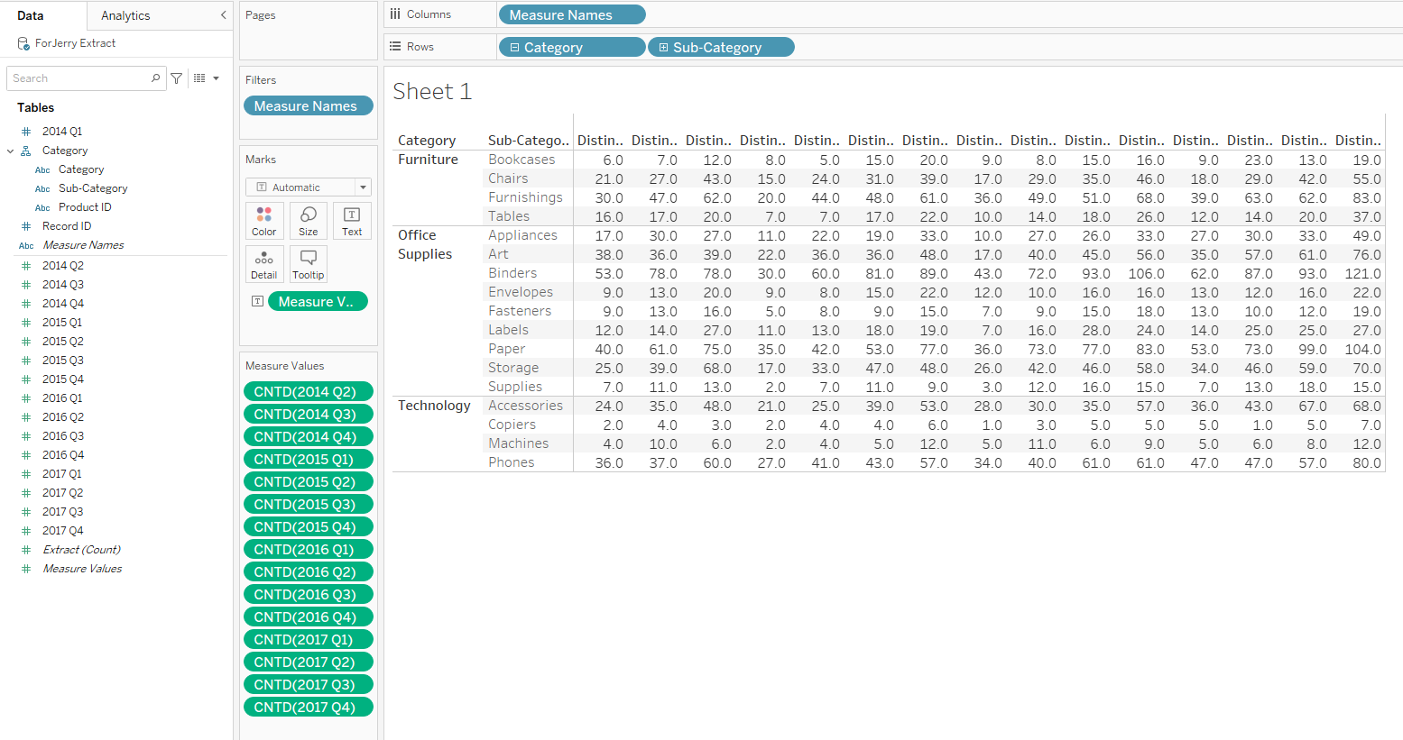Click the small T icon beside Measure Values pill
Screen dimensions: 1403x740
[257, 300]
